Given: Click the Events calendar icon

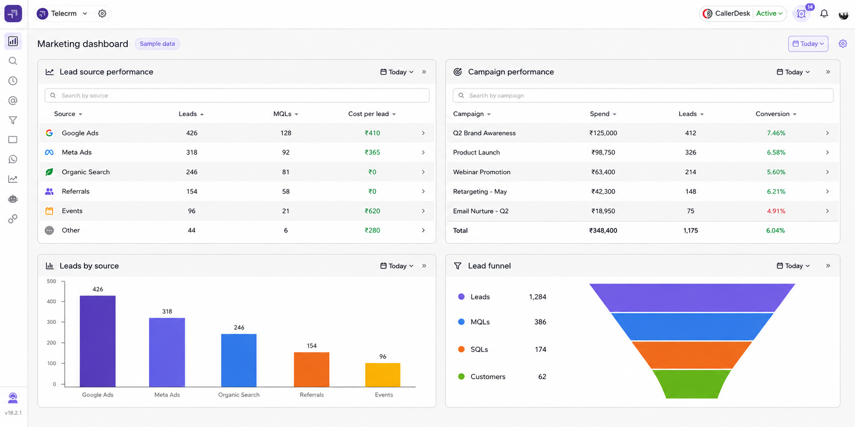Looking at the screenshot, I should (49, 211).
